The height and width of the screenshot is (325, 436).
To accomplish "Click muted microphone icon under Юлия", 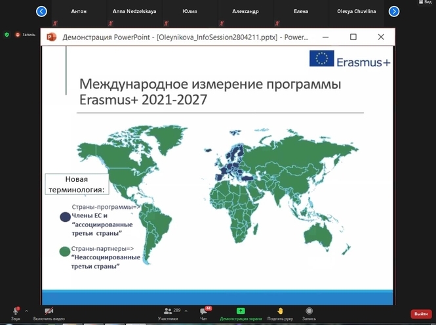I will tap(166, 23).
